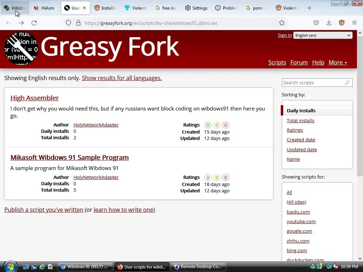
Task: Click Show results for all languages
Action: [x=122, y=78]
